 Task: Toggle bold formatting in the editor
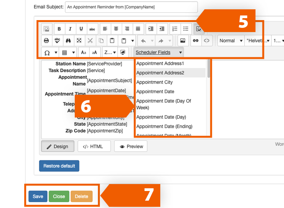[x=59, y=29]
